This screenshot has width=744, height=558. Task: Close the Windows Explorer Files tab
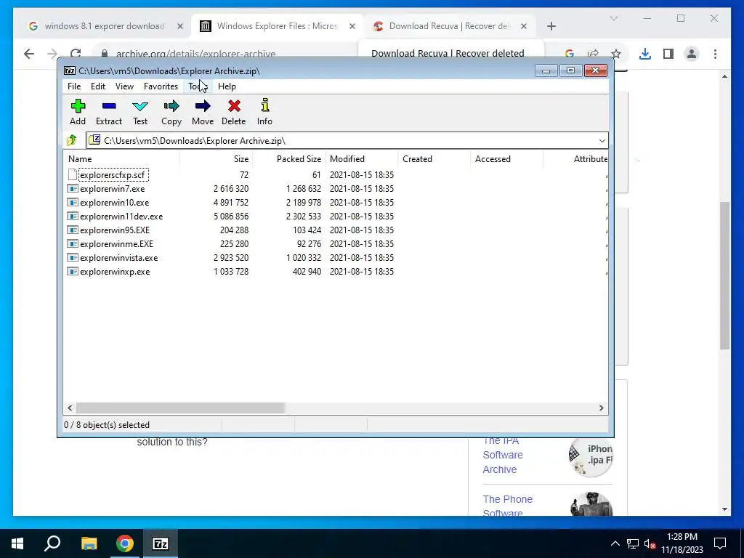[352, 26]
